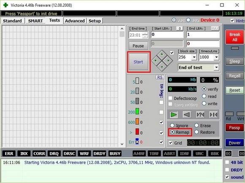Viewport: 245px width, 183px height.
Task: Click the BUSY status register indicator
Action: coord(115,153)
